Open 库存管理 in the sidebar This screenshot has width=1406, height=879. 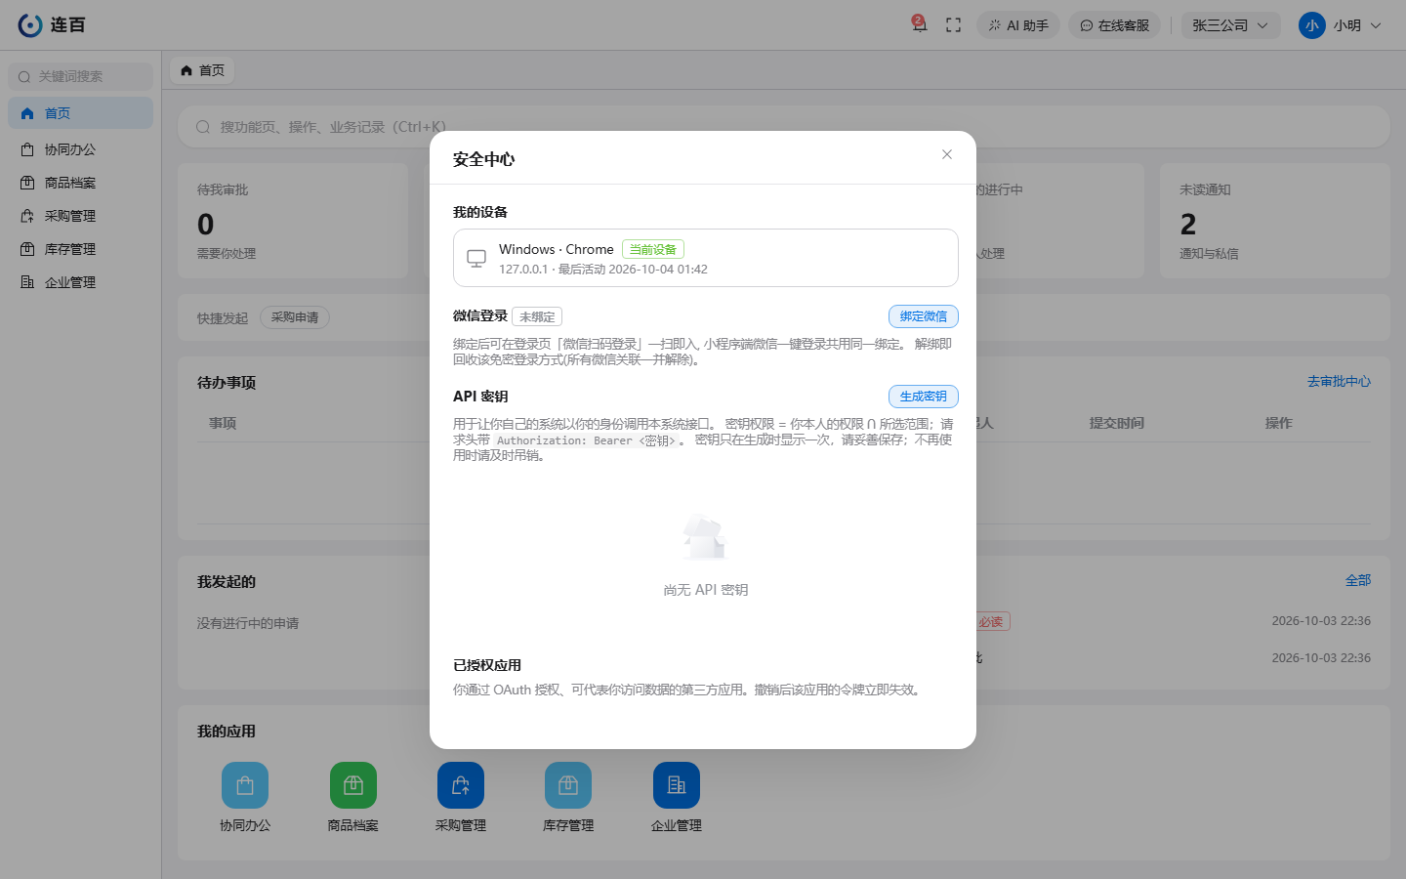point(81,249)
